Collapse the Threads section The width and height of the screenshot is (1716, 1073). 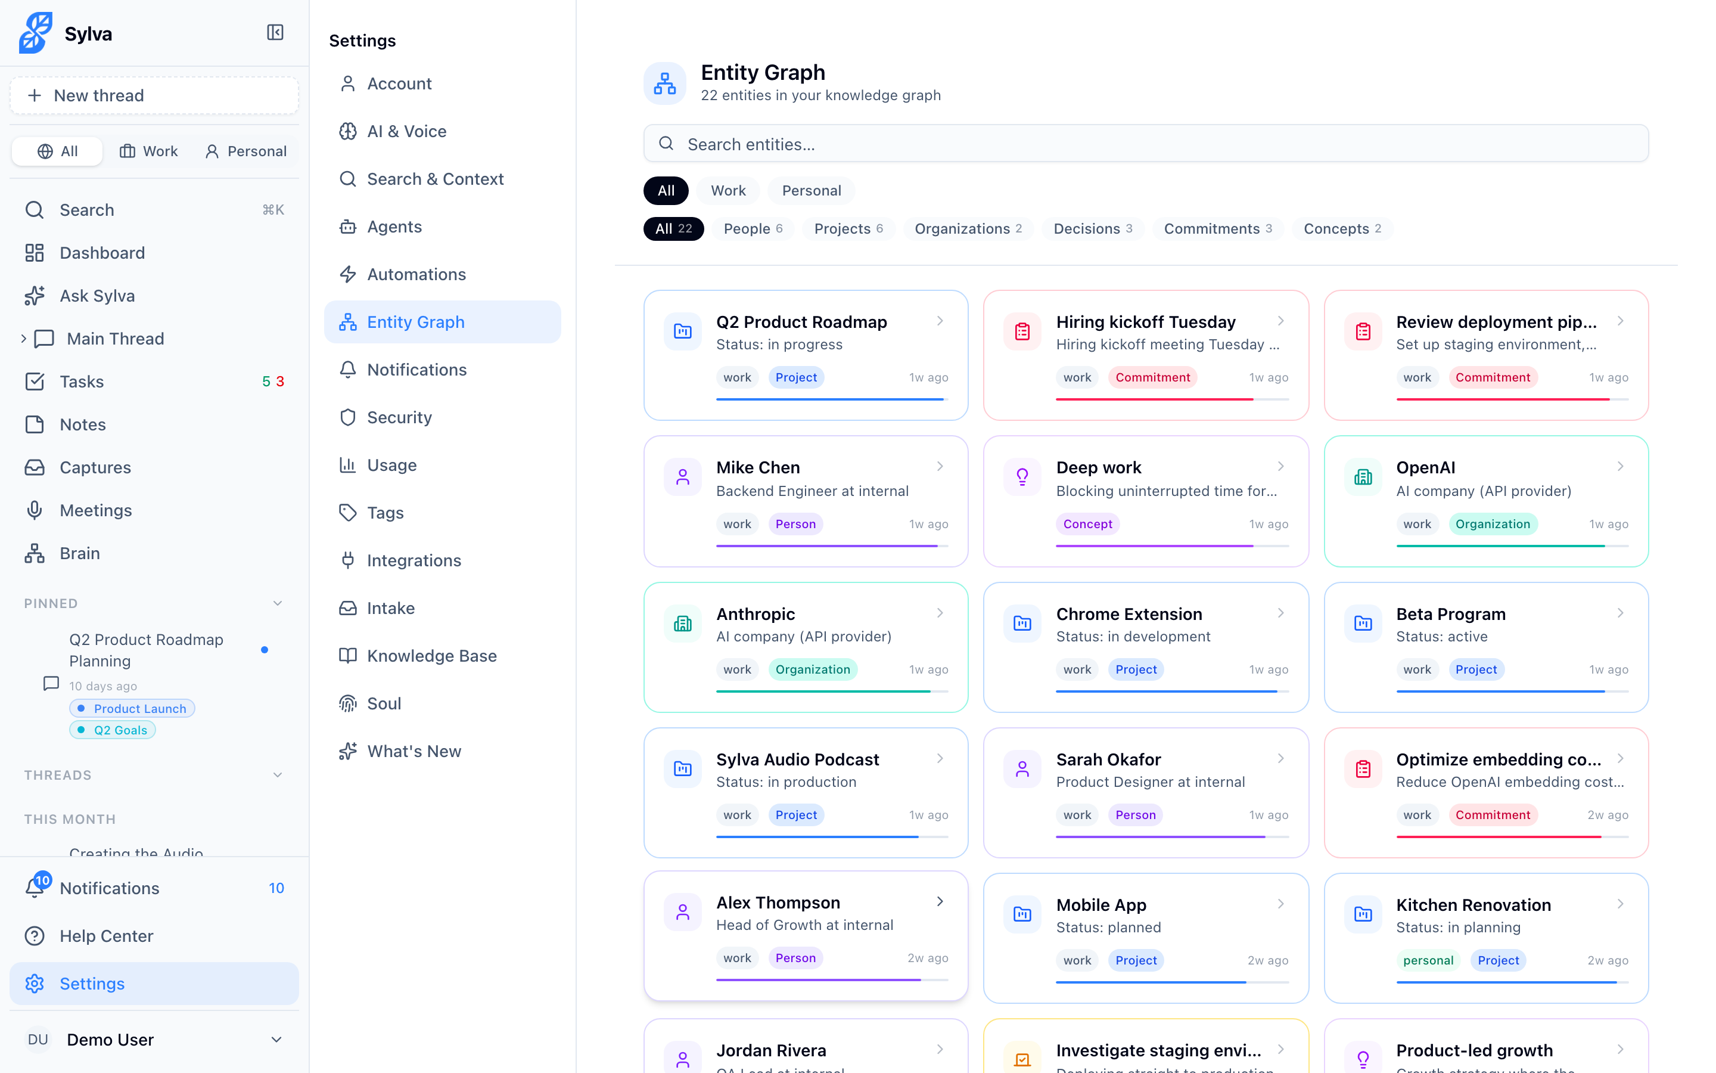[x=277, y=775]
